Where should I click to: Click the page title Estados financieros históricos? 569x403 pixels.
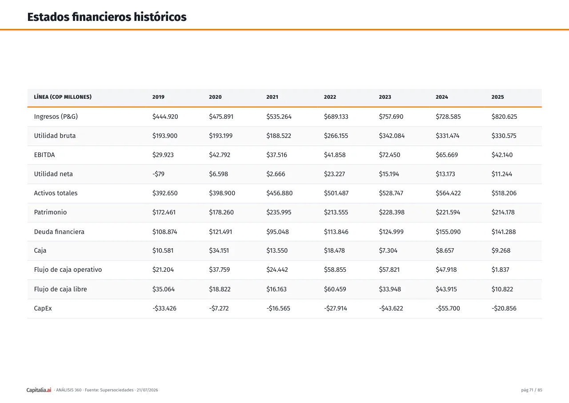107,17
